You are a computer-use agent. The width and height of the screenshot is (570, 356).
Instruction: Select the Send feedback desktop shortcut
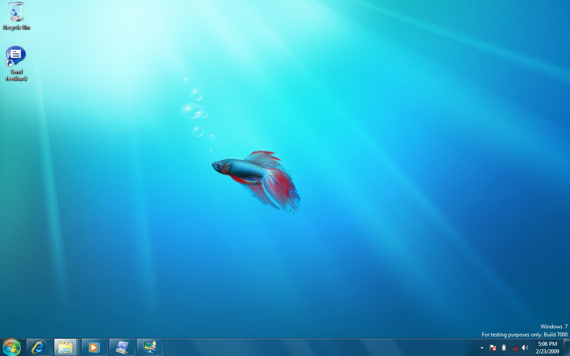click(16, 64)
